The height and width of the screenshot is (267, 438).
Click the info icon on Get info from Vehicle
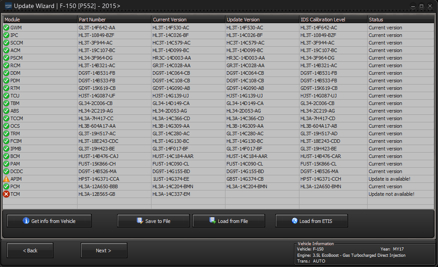tap(26, 221)
